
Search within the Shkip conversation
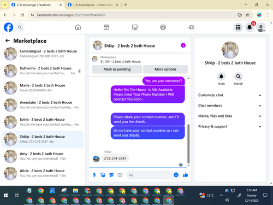pyautogui.click(x=238, y=77)
